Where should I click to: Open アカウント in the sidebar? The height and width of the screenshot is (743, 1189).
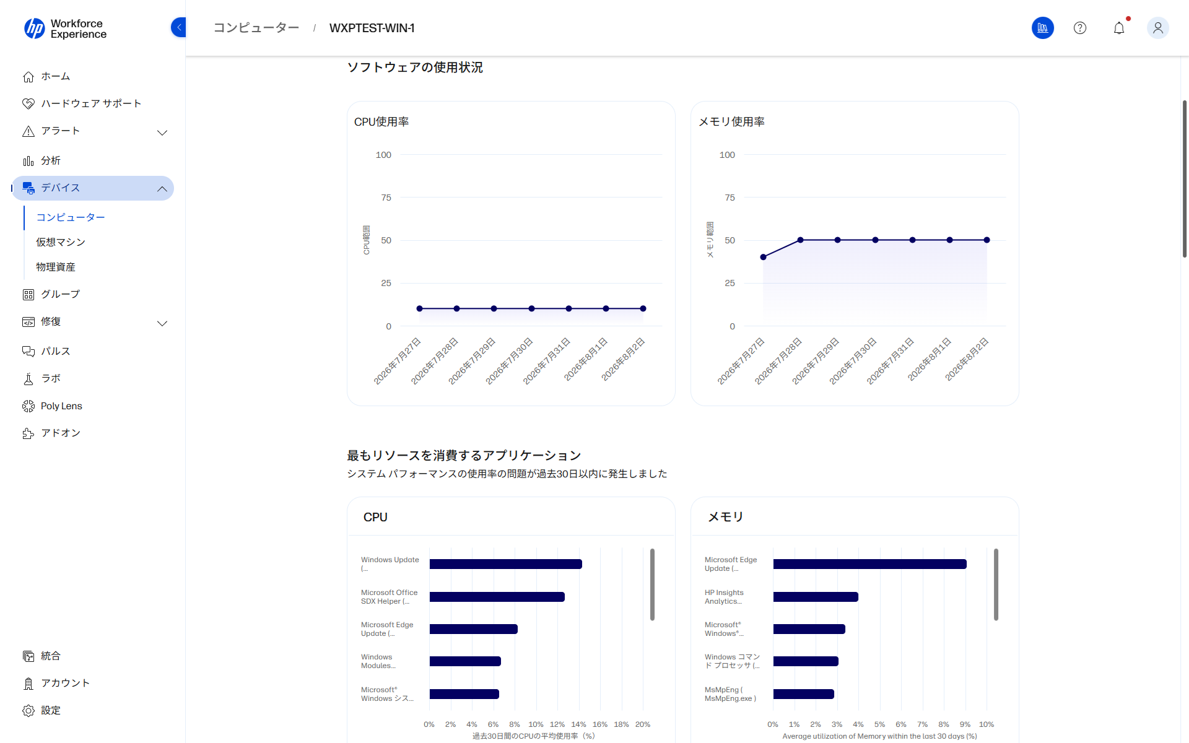[66, 683]
